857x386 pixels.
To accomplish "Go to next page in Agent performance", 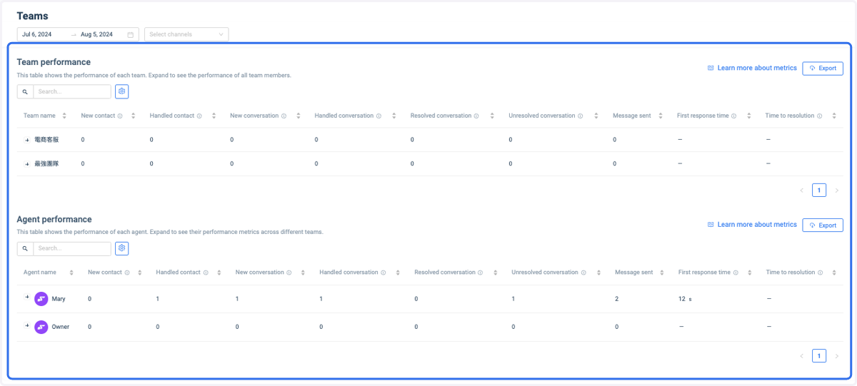I will (837, 355).
